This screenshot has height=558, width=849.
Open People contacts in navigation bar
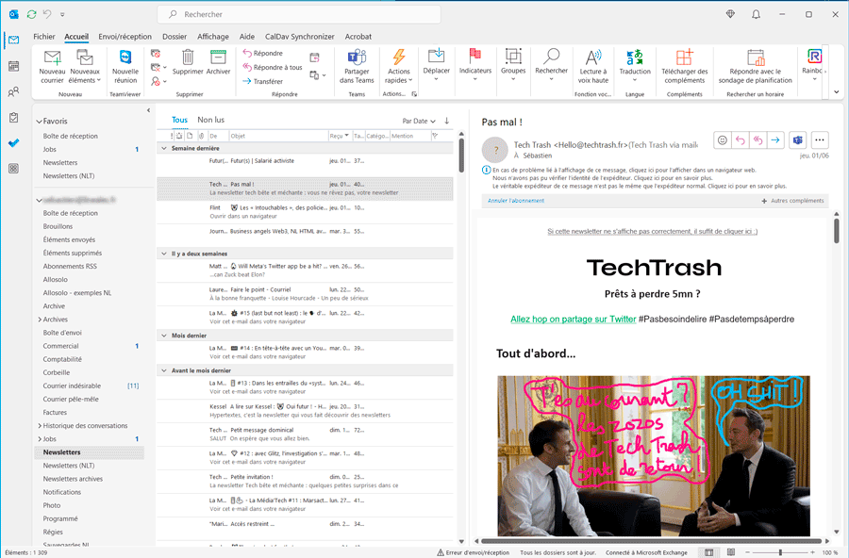point(13,92)
